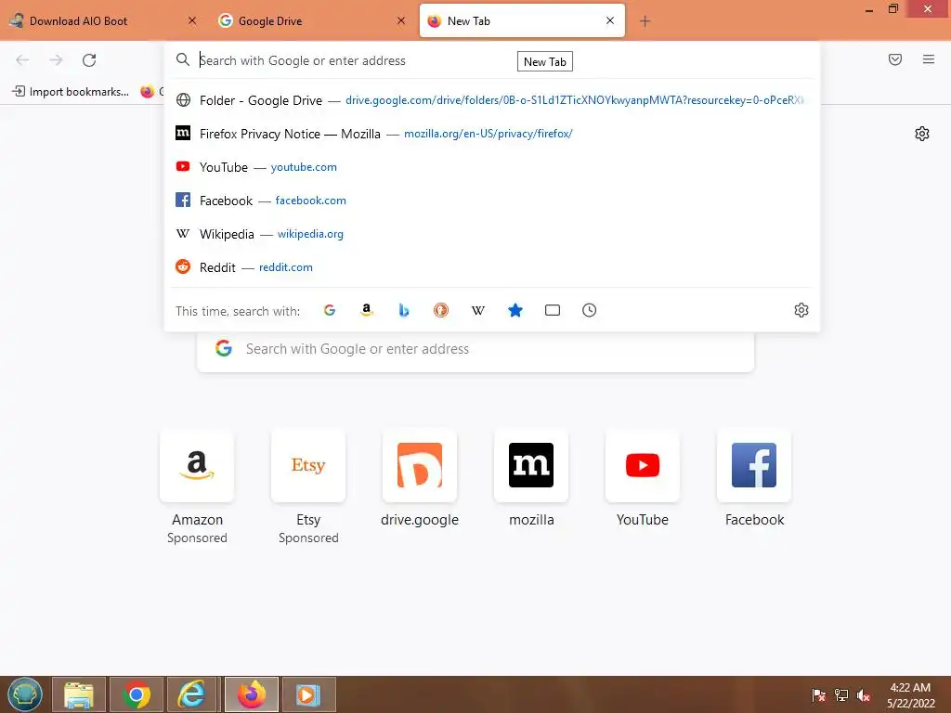Search this time with Bing icon
The height and width of the screenshot is (713, 951).
click(404, 310)
